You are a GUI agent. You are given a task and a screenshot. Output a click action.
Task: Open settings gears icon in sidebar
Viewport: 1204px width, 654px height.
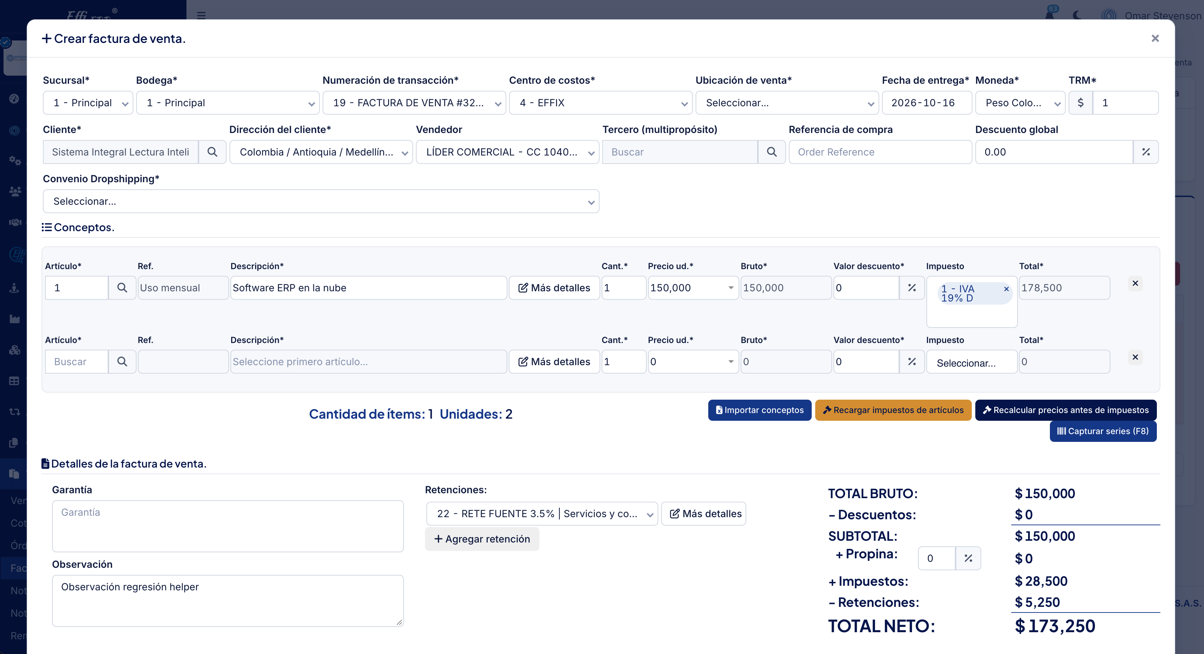coord(14,160)
